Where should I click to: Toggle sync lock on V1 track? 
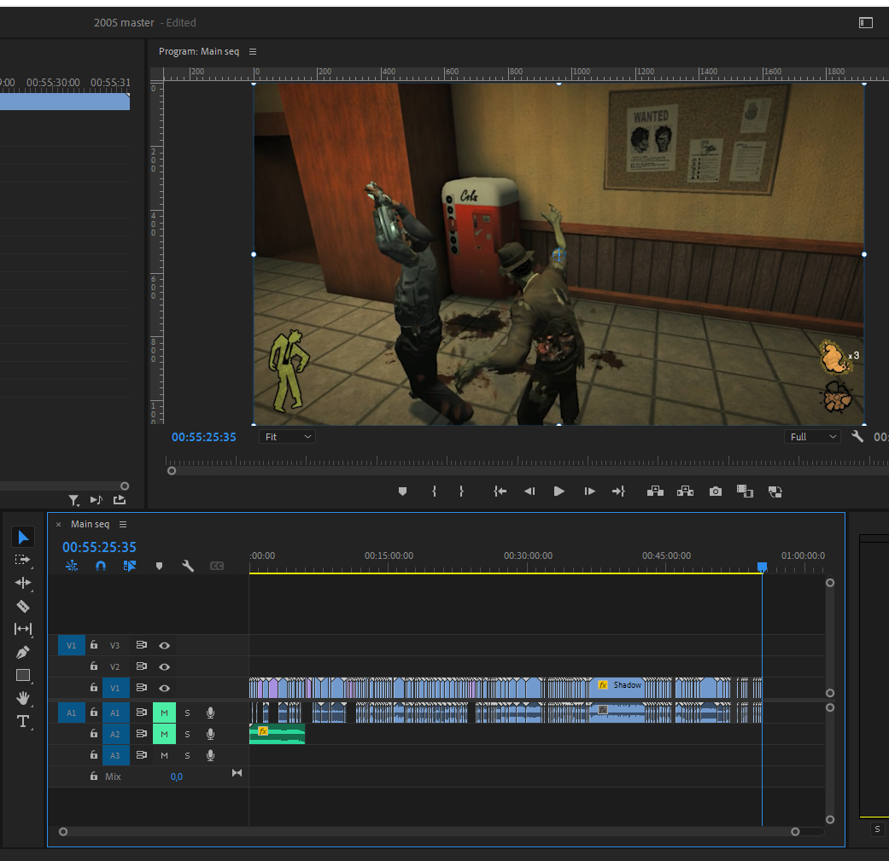click(x=142, y=688)
